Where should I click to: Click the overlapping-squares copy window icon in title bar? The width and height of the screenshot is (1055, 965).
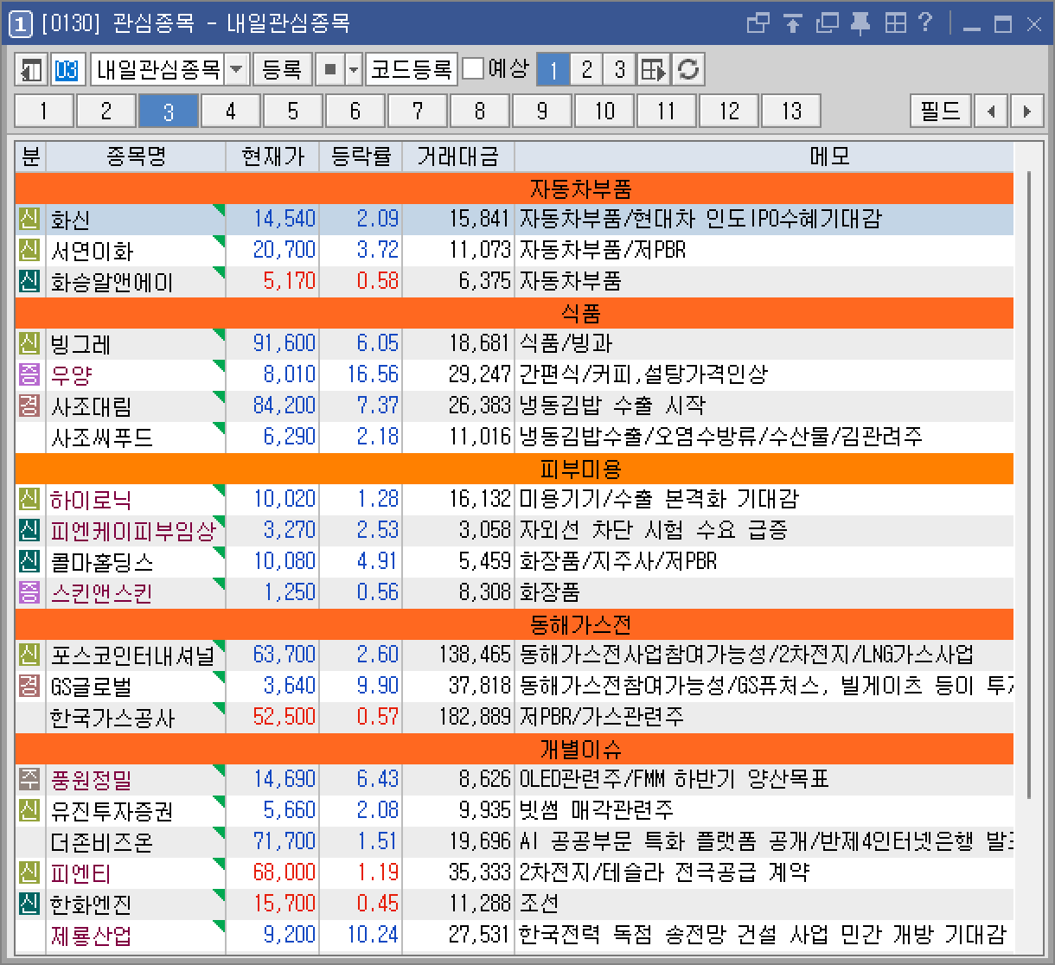827,23
